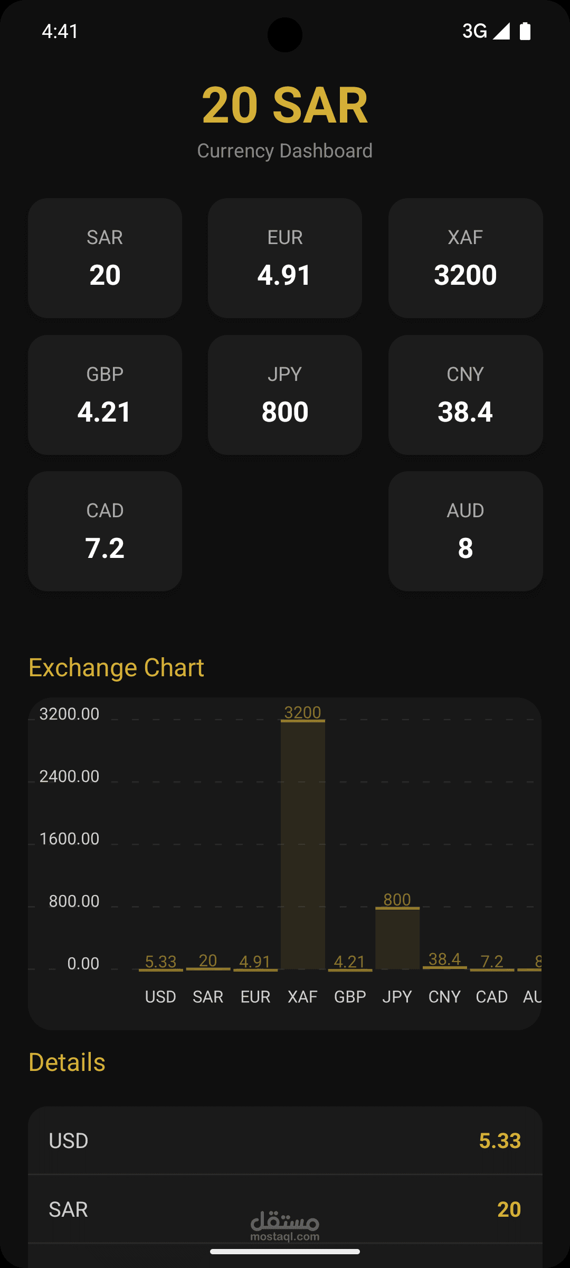Tap the JPY bar in Exchange Chart
Screen dimensions: 570x1268
[397, 938]
